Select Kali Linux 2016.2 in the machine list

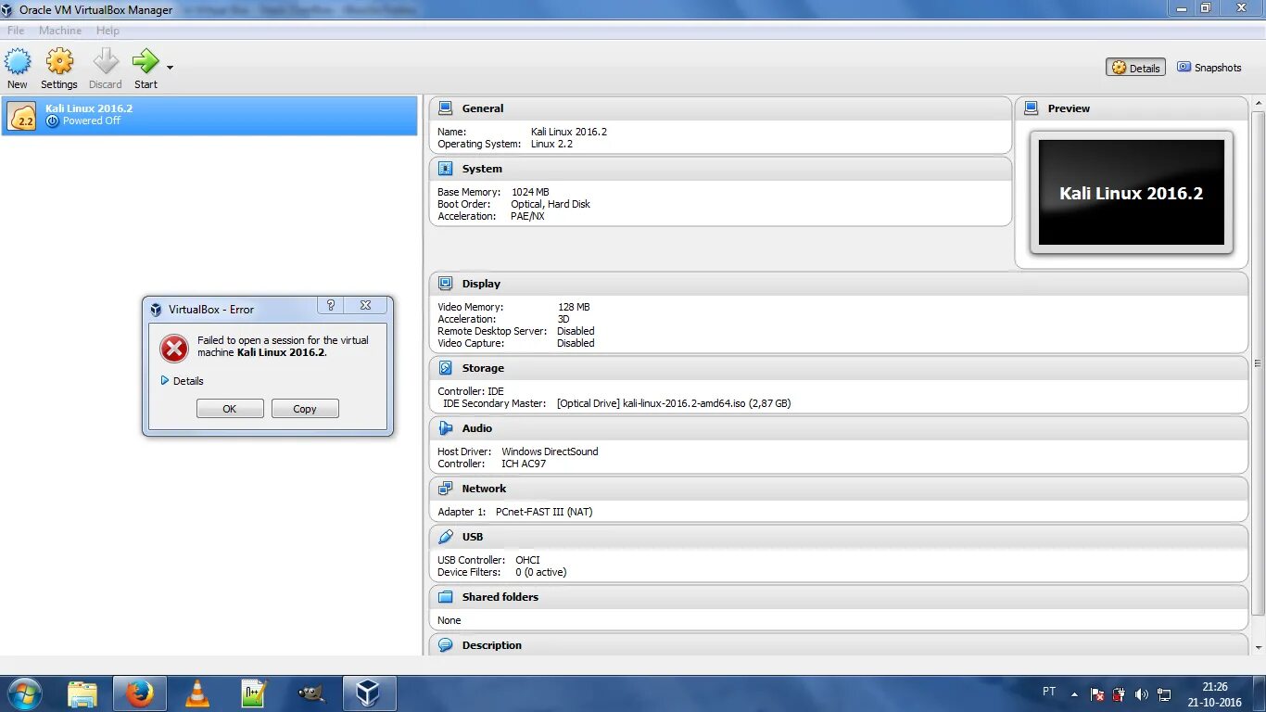209,115
